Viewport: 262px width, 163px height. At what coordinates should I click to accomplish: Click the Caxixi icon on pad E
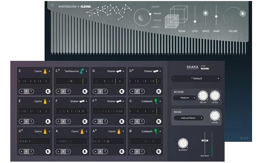[x=45, y=101]
